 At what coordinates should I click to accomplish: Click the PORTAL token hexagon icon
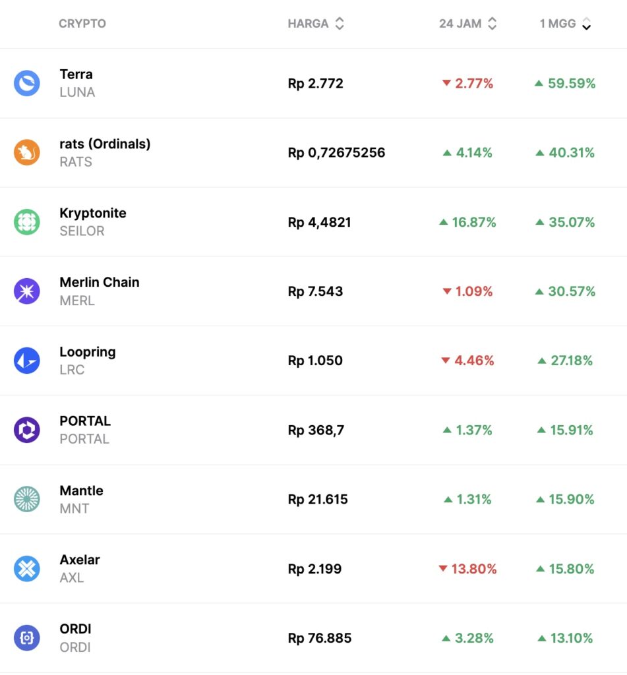click(27, 430)
